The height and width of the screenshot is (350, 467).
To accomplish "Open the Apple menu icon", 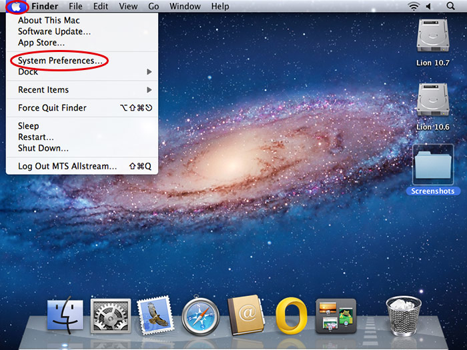I will pyautogui.click(x=17, y=6).
